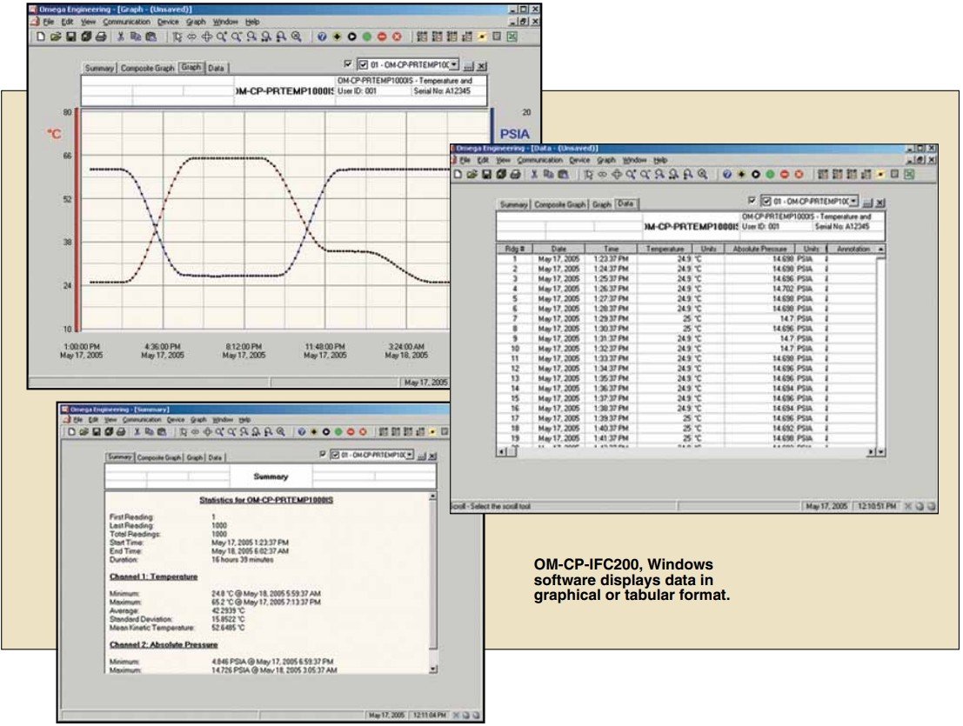Screen dimensions: 963x726
Task: Click 1:23:37 PM time cell in row 1
Action: [x=611, y=259]
